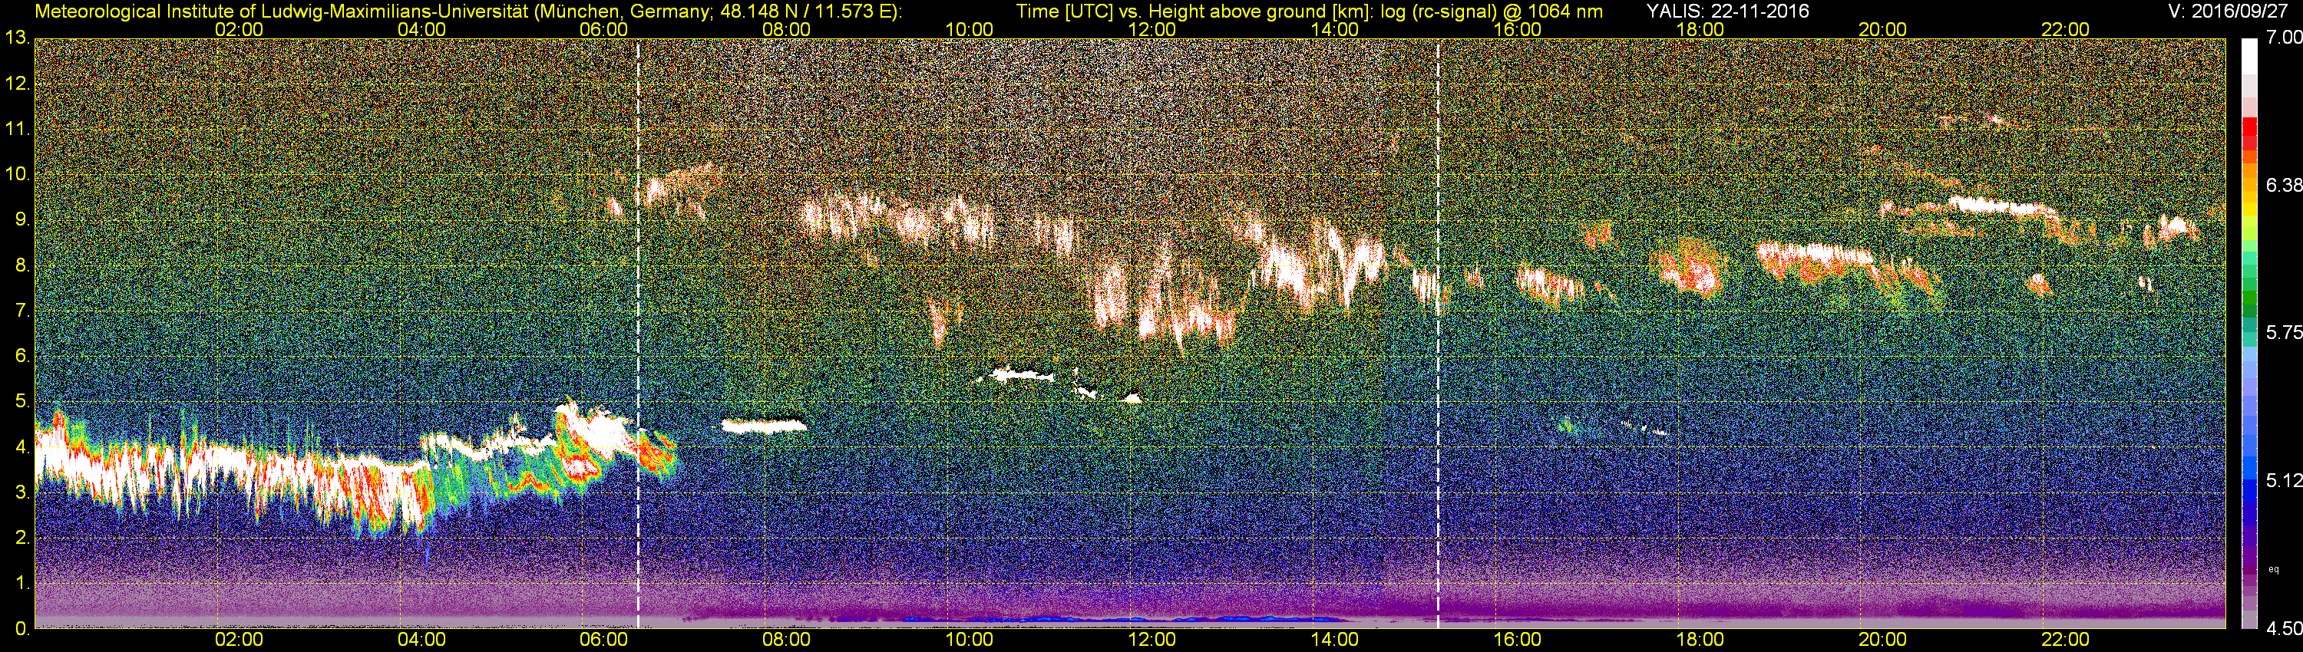The width and height of the screenshot is (2303, 652).
Task: Click the 22:00 label on bottom time axis
Action: click(2065, 640)
